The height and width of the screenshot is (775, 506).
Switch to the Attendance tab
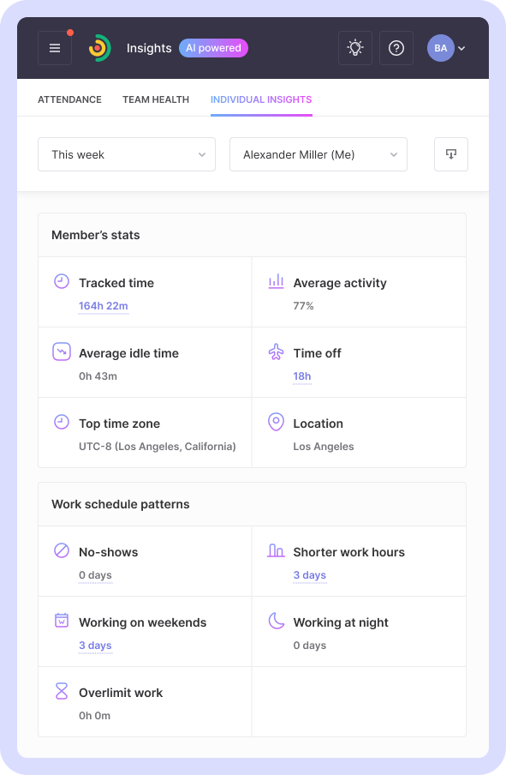pyautogui.click(x=69, y=99)
